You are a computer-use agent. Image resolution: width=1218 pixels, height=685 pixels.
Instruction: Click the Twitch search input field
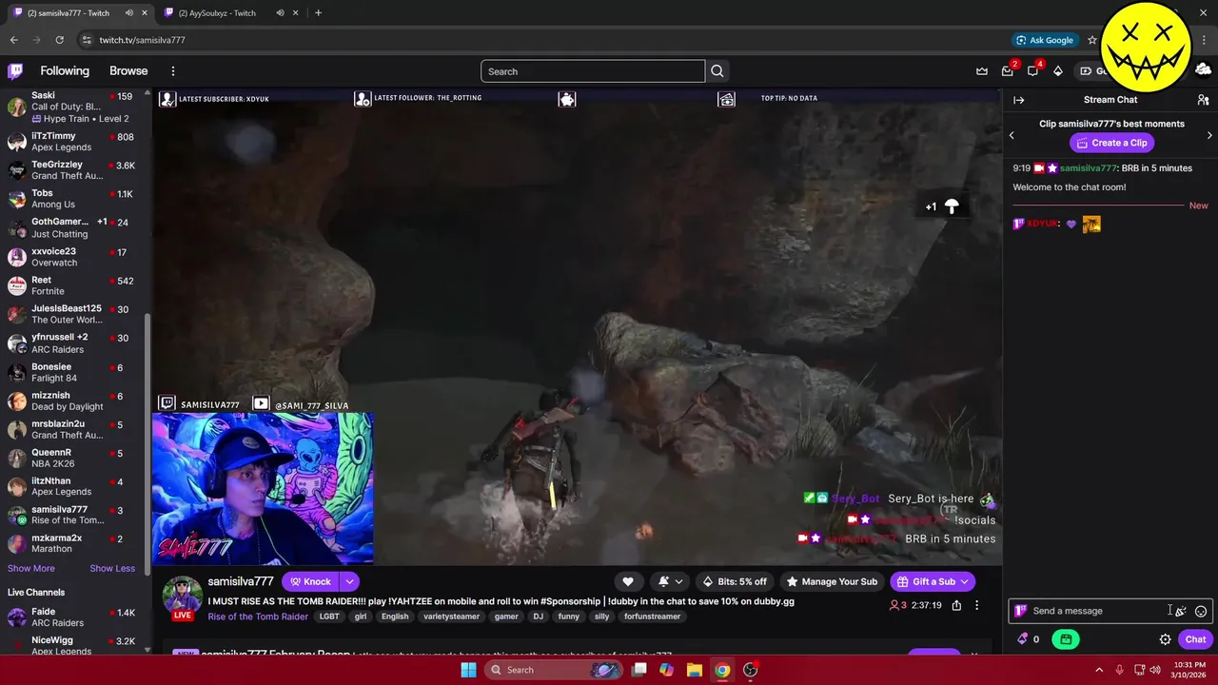click(593, 71)
